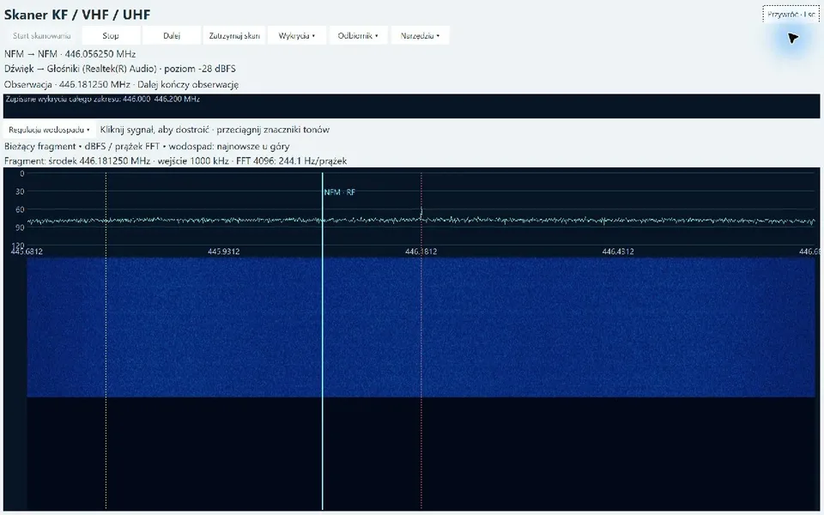Click the 445.9312 frequency axis label
The height and width of the screenshot is (515, 824).
tap(224, 251)
